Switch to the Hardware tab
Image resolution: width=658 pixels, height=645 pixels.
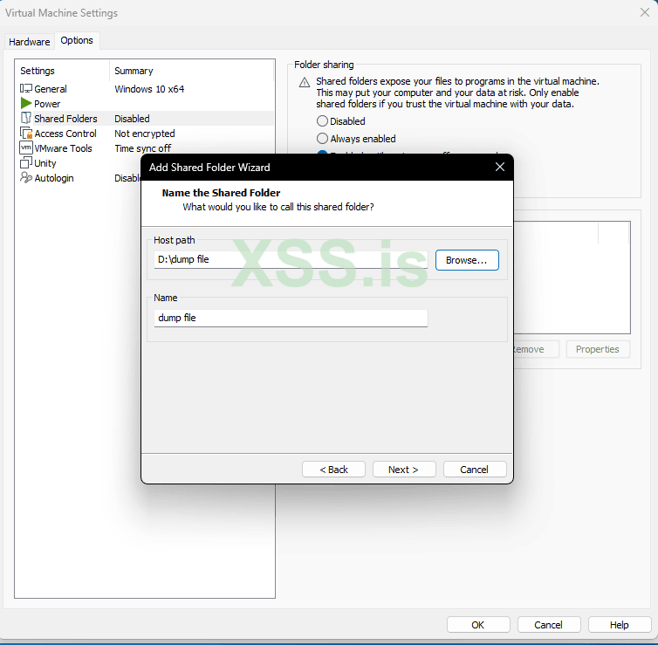[30, 42]
